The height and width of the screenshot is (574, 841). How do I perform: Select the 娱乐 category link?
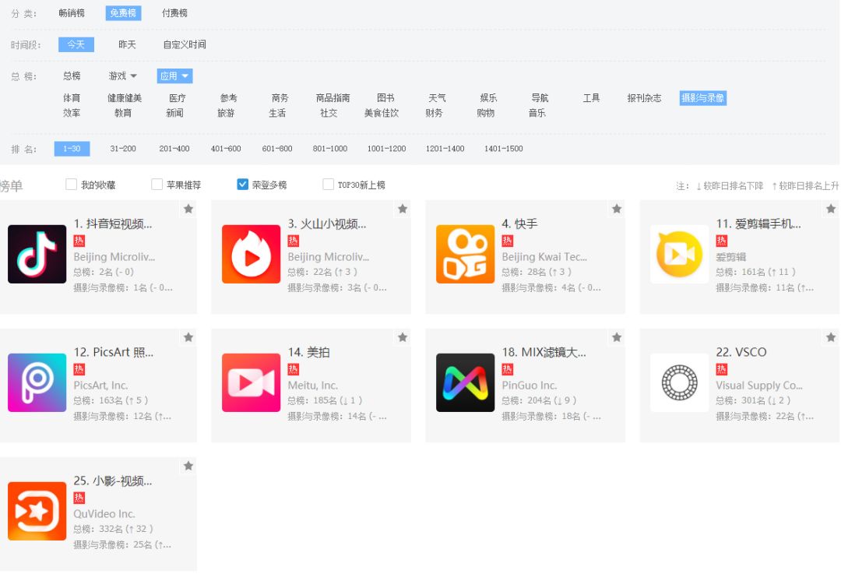(x=487, y=97)
